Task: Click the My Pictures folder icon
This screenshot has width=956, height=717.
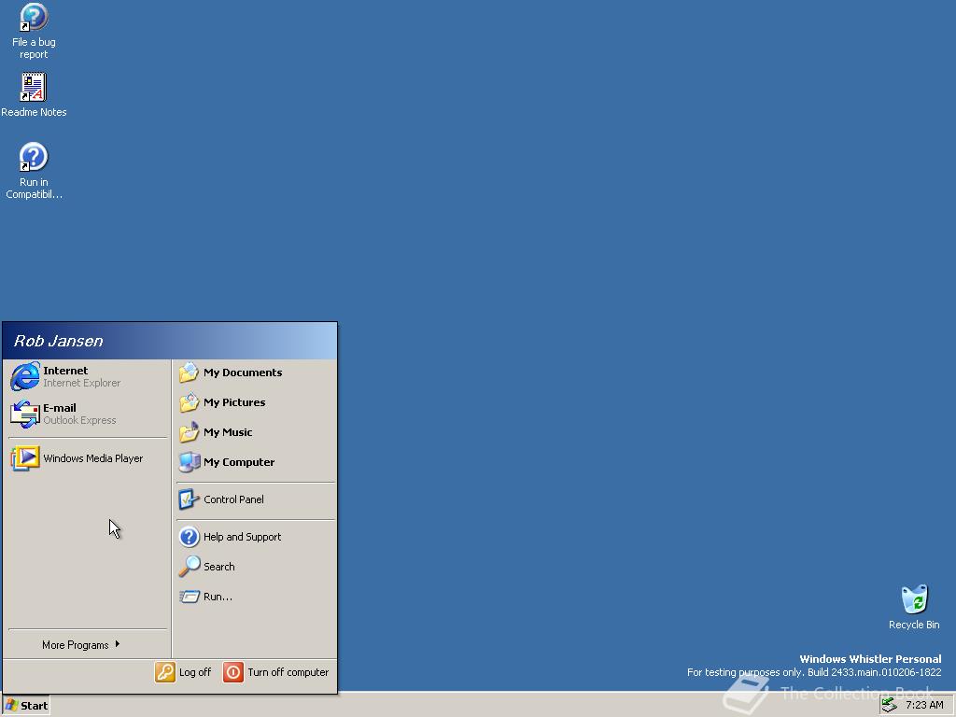Action: tap(189, 402)
